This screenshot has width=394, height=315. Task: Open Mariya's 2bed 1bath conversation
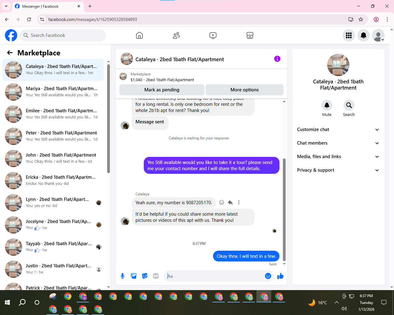(x=53, y=92)
